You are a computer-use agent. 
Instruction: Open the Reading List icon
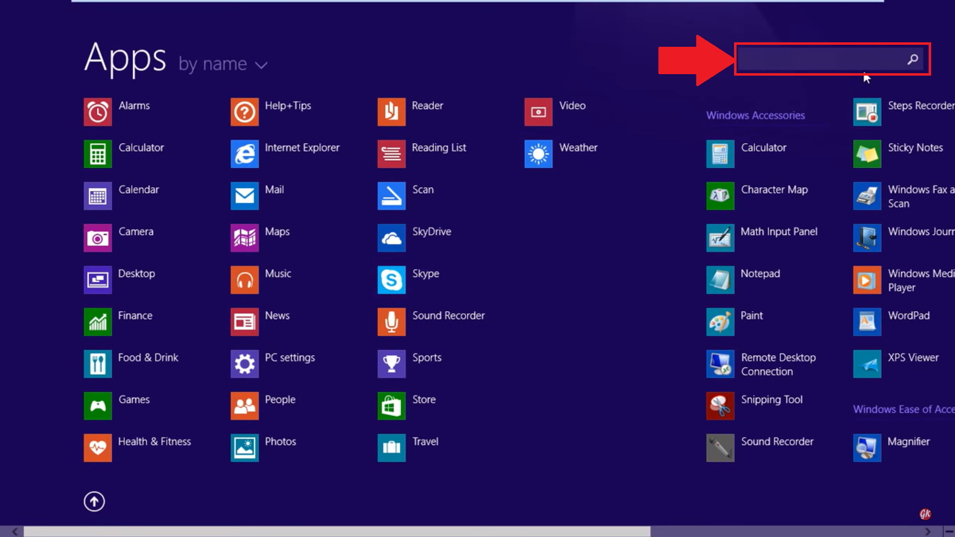pos(391,154)
